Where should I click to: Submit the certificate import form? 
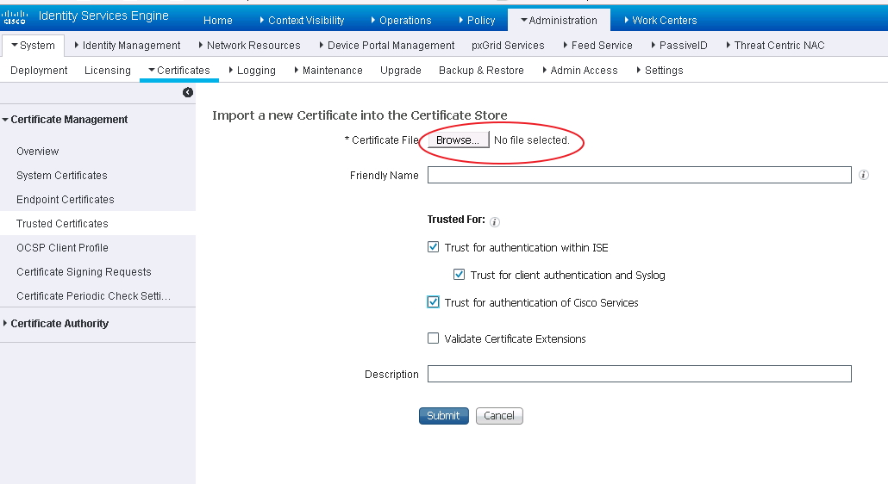point(443,416)
